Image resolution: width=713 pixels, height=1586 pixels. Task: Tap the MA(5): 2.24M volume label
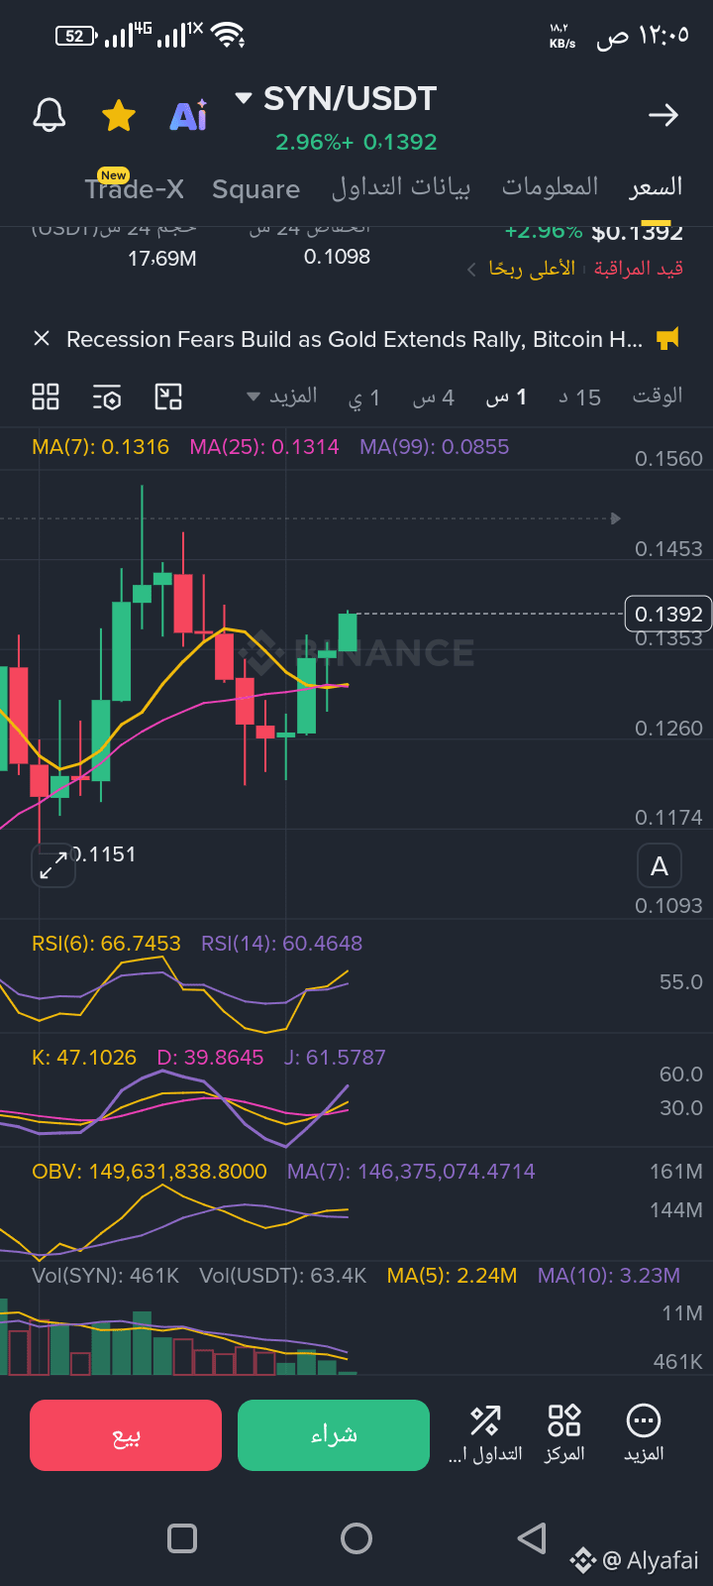(452, 1276)
